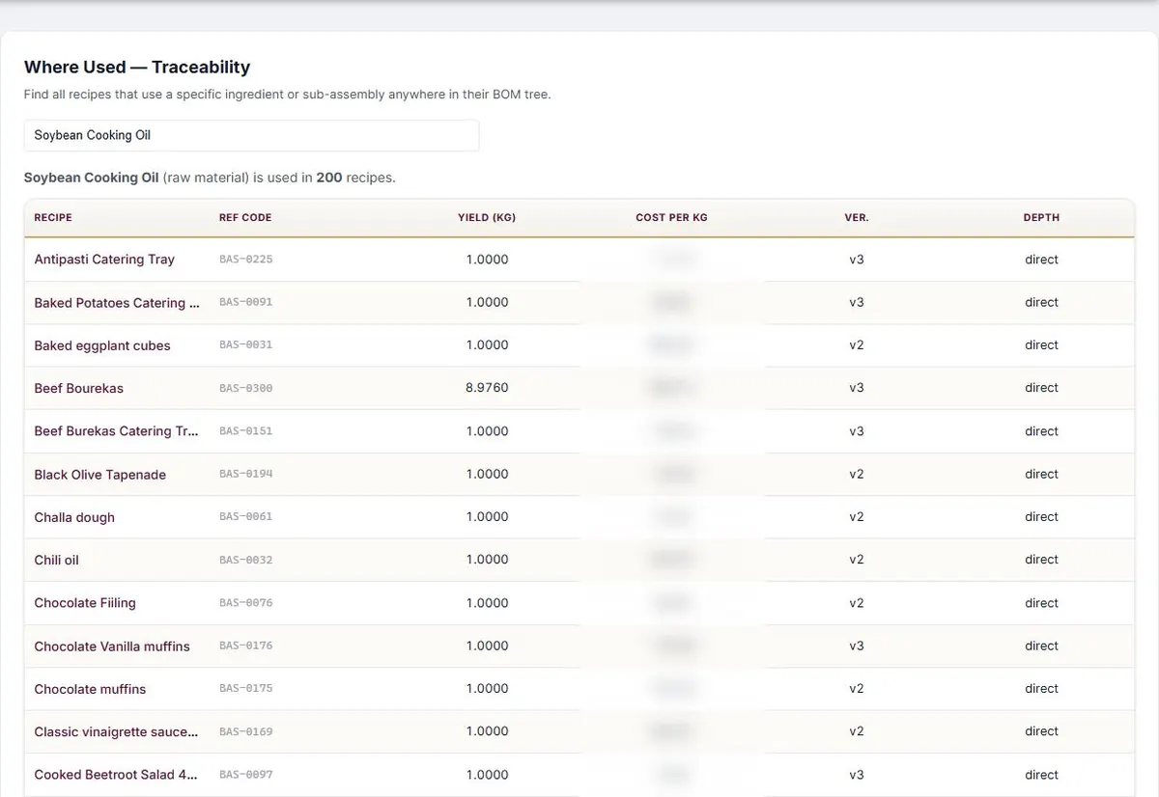Select the Baked eggplant cubes recipe

click(102, 345)
